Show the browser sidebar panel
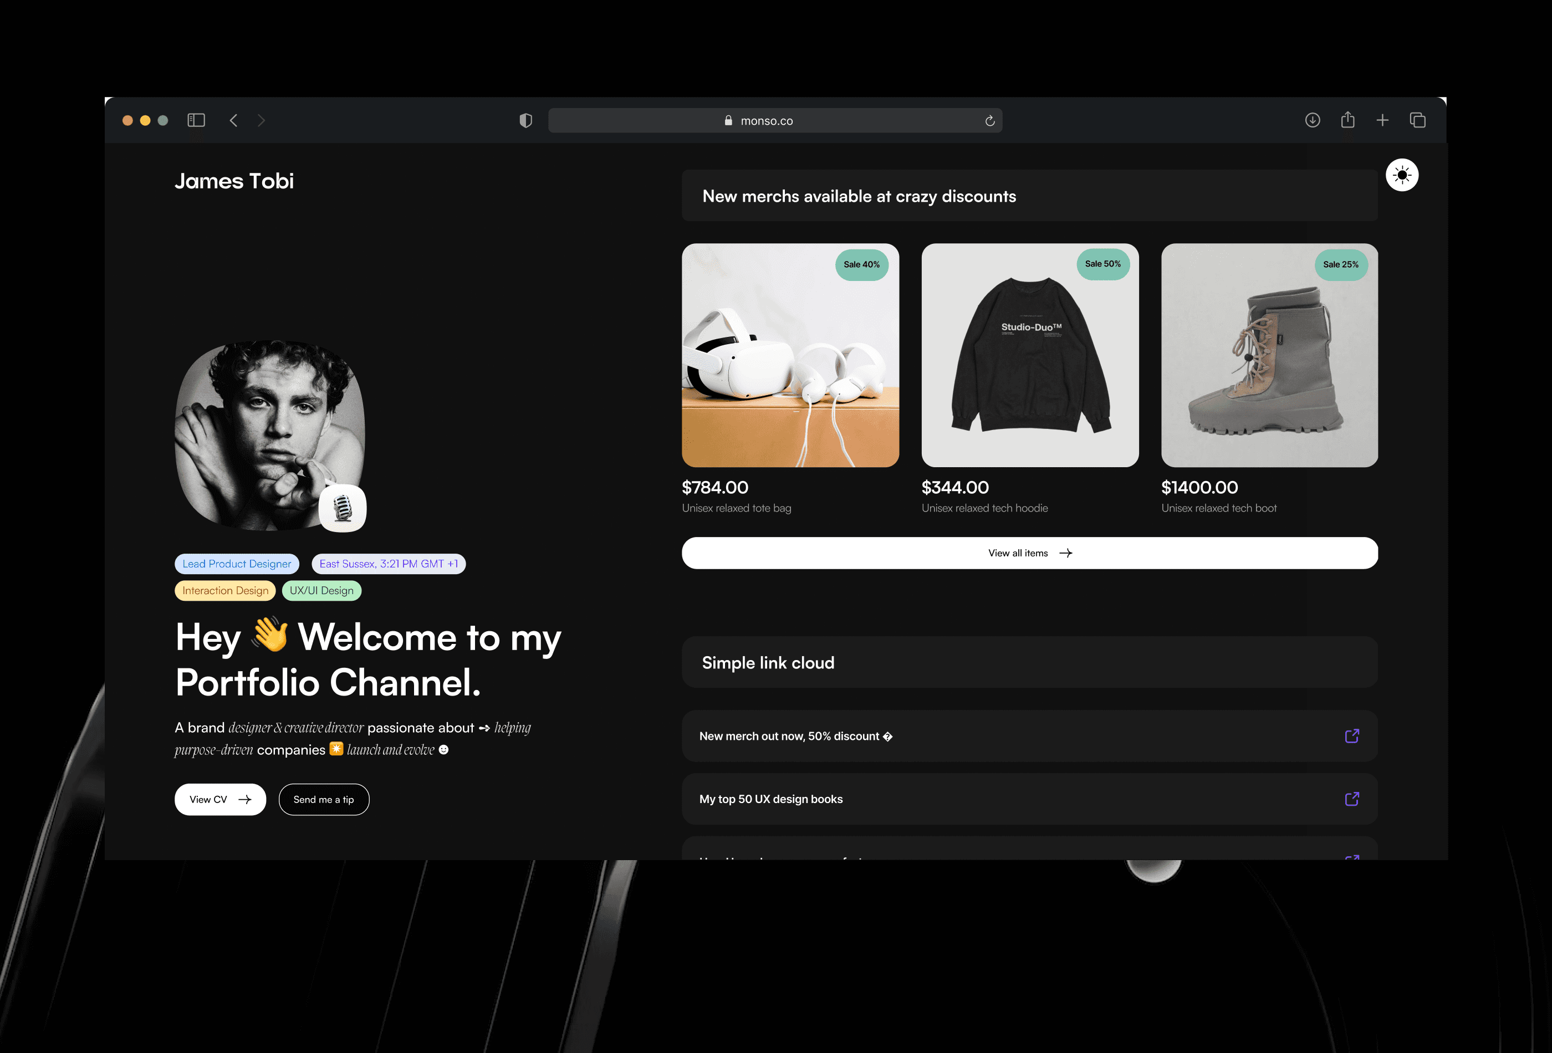 196,120
